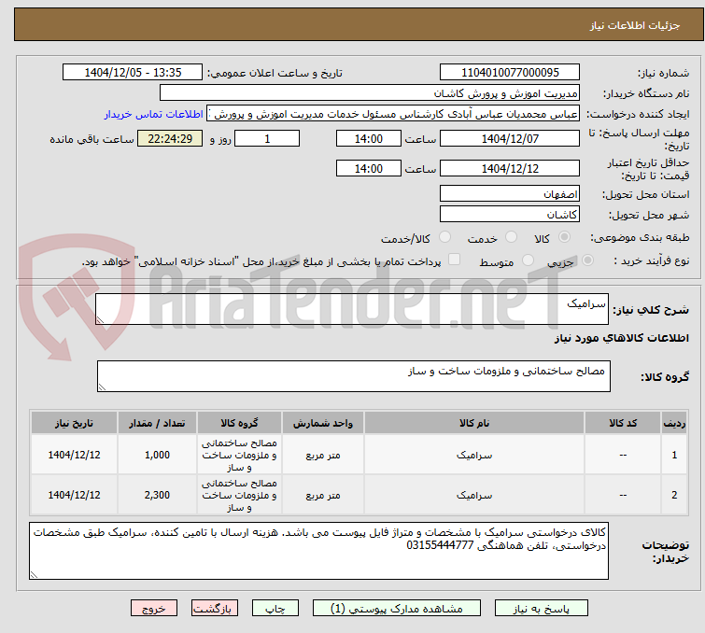
Task: Click the response deadline date 1404/12/07 field
Action: tap(510, 138)
